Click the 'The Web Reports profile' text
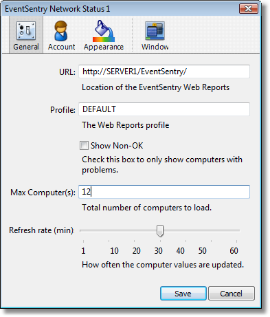This screenshot has height=317, width=270. coord(126,125)
